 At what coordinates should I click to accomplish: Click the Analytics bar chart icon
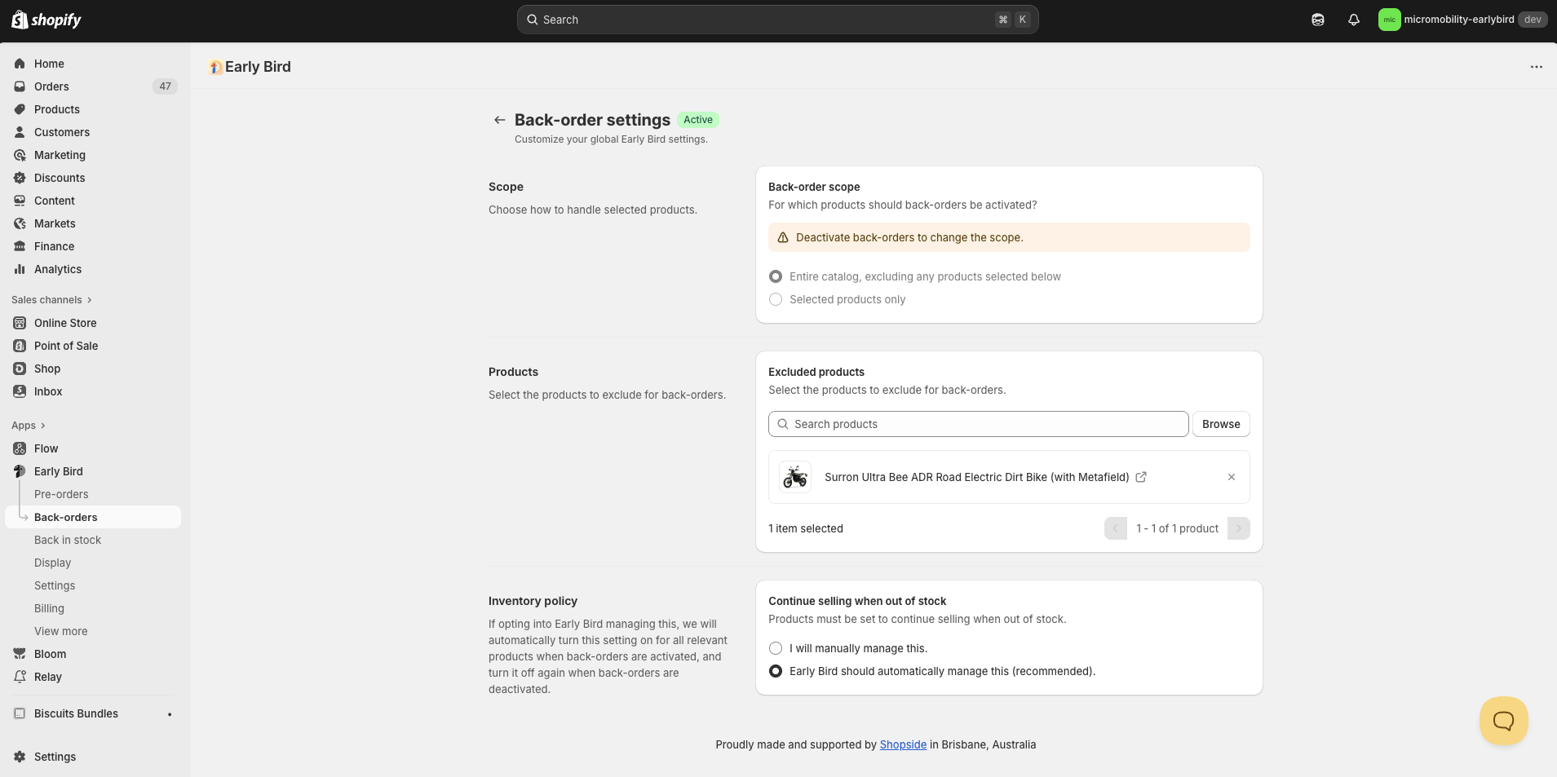tap(20, 269)
